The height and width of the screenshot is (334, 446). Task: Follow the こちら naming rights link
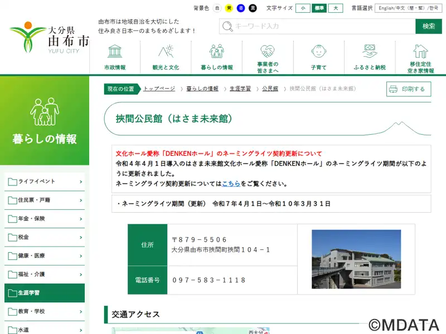(x=231, y=184)
